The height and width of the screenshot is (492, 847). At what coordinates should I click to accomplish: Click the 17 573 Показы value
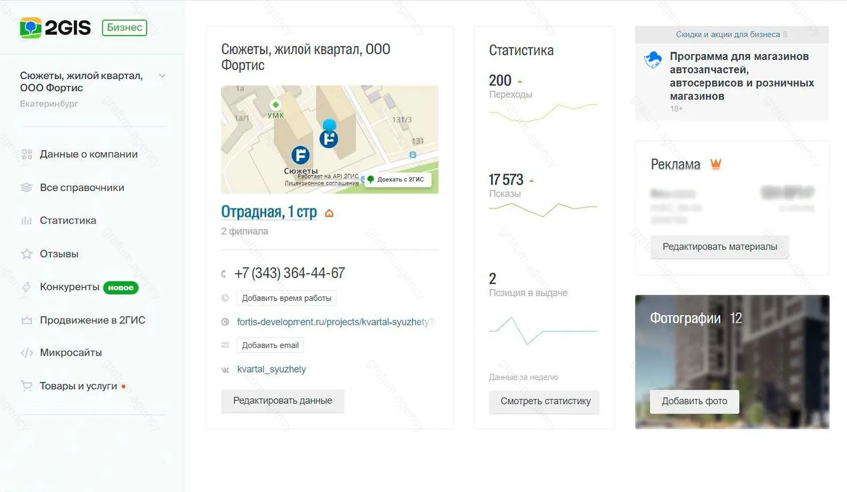coord(506,180)
